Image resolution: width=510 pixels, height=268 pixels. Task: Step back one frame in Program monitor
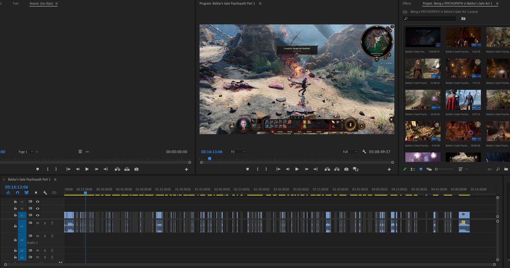(x=287, y=169)
